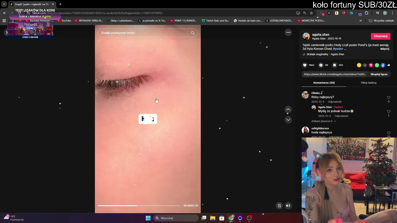The width and height of the screenshot is (397, 223).
Task: Select the TikTok browser tab
Action: tap(32, 4)
